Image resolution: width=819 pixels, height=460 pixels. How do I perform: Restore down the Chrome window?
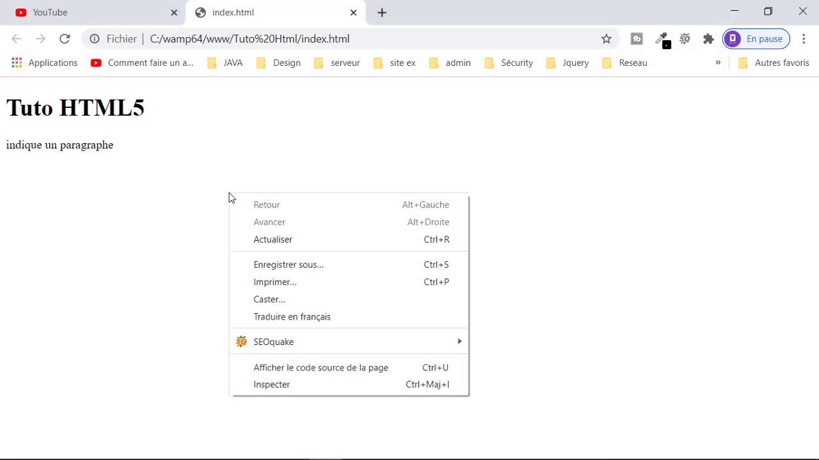click(768, 11)
